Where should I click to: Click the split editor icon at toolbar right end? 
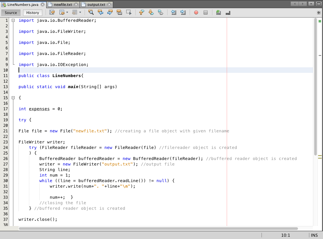click(319, 13)
